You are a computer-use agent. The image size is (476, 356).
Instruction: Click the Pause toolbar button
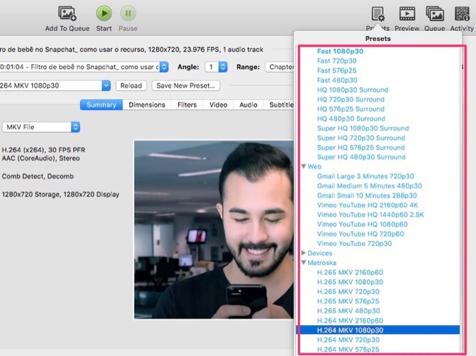coord(128,14)
